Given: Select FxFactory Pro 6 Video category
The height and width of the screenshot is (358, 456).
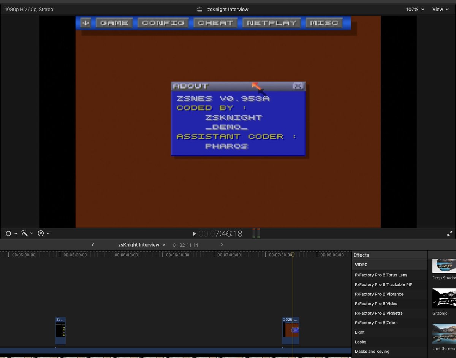Looking at the screenshot, I should pos(389,304).
